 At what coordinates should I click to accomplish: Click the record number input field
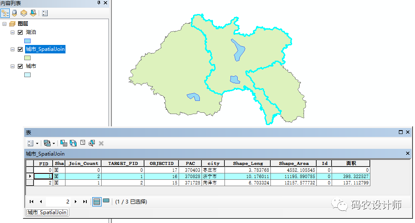tap(58, 202)
